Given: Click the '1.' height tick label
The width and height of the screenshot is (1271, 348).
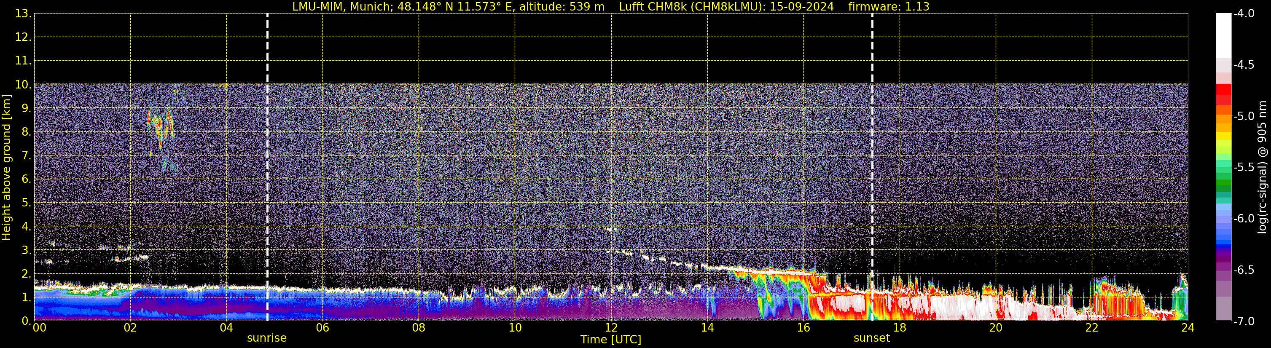Looking at the screenshot, I should (x=26, y=298).
